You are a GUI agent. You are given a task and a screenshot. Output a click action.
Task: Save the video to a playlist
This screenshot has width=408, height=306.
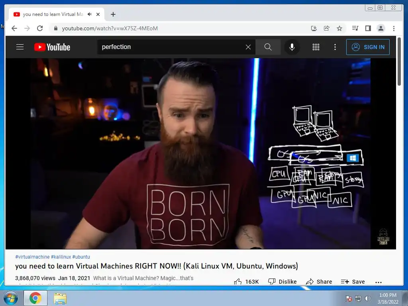tap(353, 282)
